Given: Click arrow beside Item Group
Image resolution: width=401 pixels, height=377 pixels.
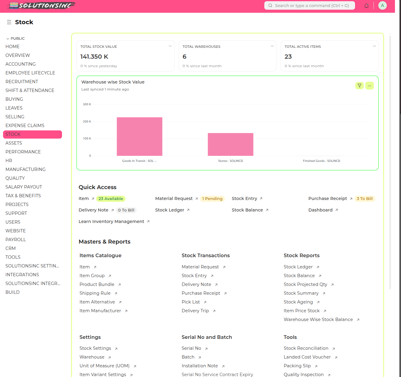Looking at the screenshot, I should tap(110, 276).
